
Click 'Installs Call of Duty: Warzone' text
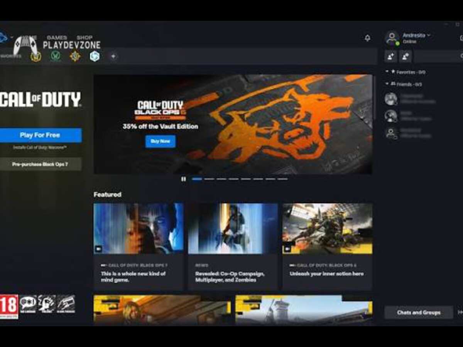(40, 148)
